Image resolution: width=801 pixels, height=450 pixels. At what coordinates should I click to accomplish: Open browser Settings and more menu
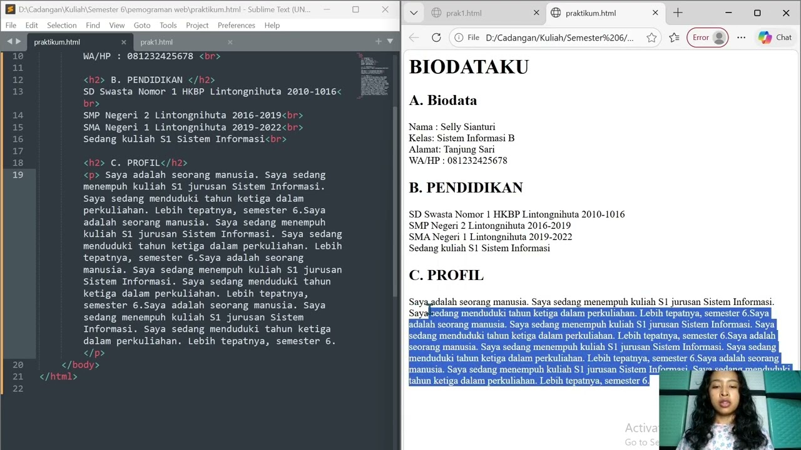(x=741, y=37)
